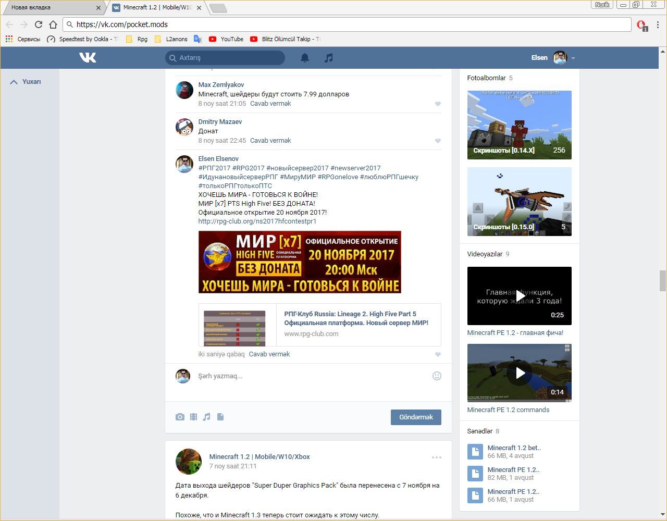
Task: Open Minecraft 1.2 | Mobile/W10/Xbox post author
Action: point(260,457)
